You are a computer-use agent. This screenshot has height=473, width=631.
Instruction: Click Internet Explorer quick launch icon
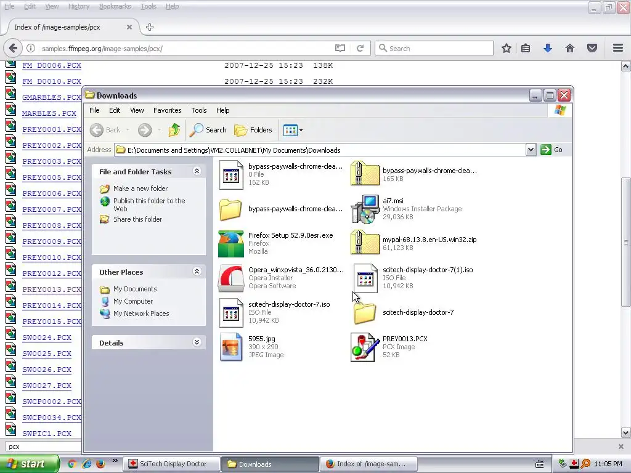tap(86, 464)
